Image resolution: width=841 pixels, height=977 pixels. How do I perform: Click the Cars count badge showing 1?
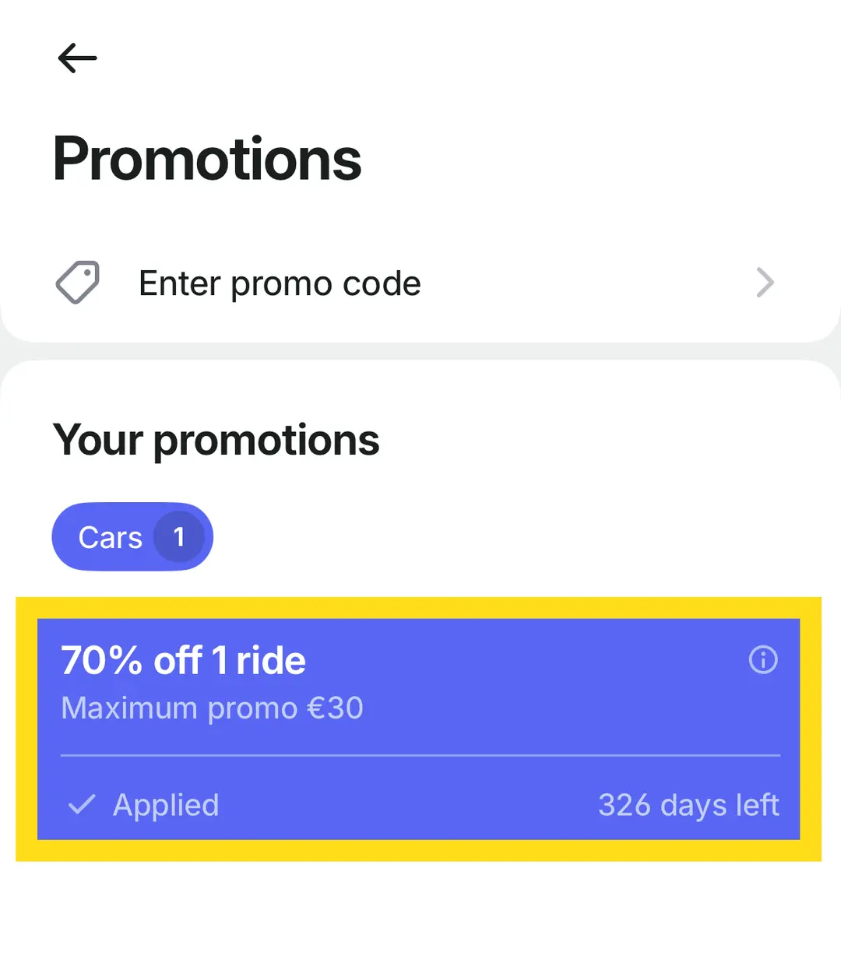pyautogui.click(x=179, y=536)
